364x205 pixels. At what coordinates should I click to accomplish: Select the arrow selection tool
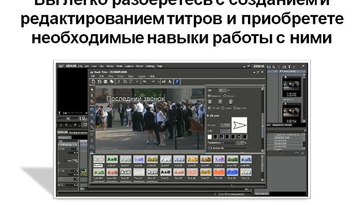click(92, 90)
